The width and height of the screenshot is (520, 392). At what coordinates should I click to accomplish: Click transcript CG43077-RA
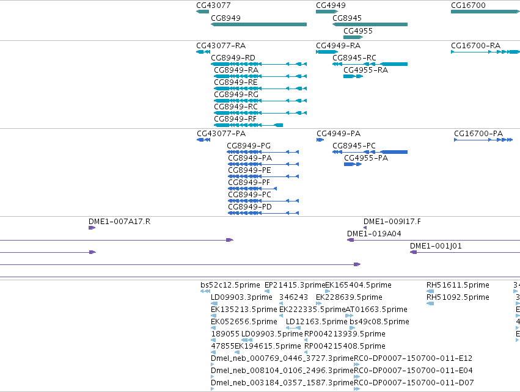pos(203,52)
